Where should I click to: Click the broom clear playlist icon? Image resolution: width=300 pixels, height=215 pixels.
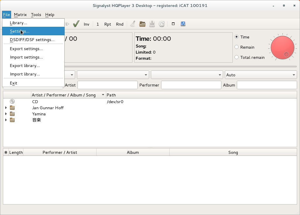133,24
